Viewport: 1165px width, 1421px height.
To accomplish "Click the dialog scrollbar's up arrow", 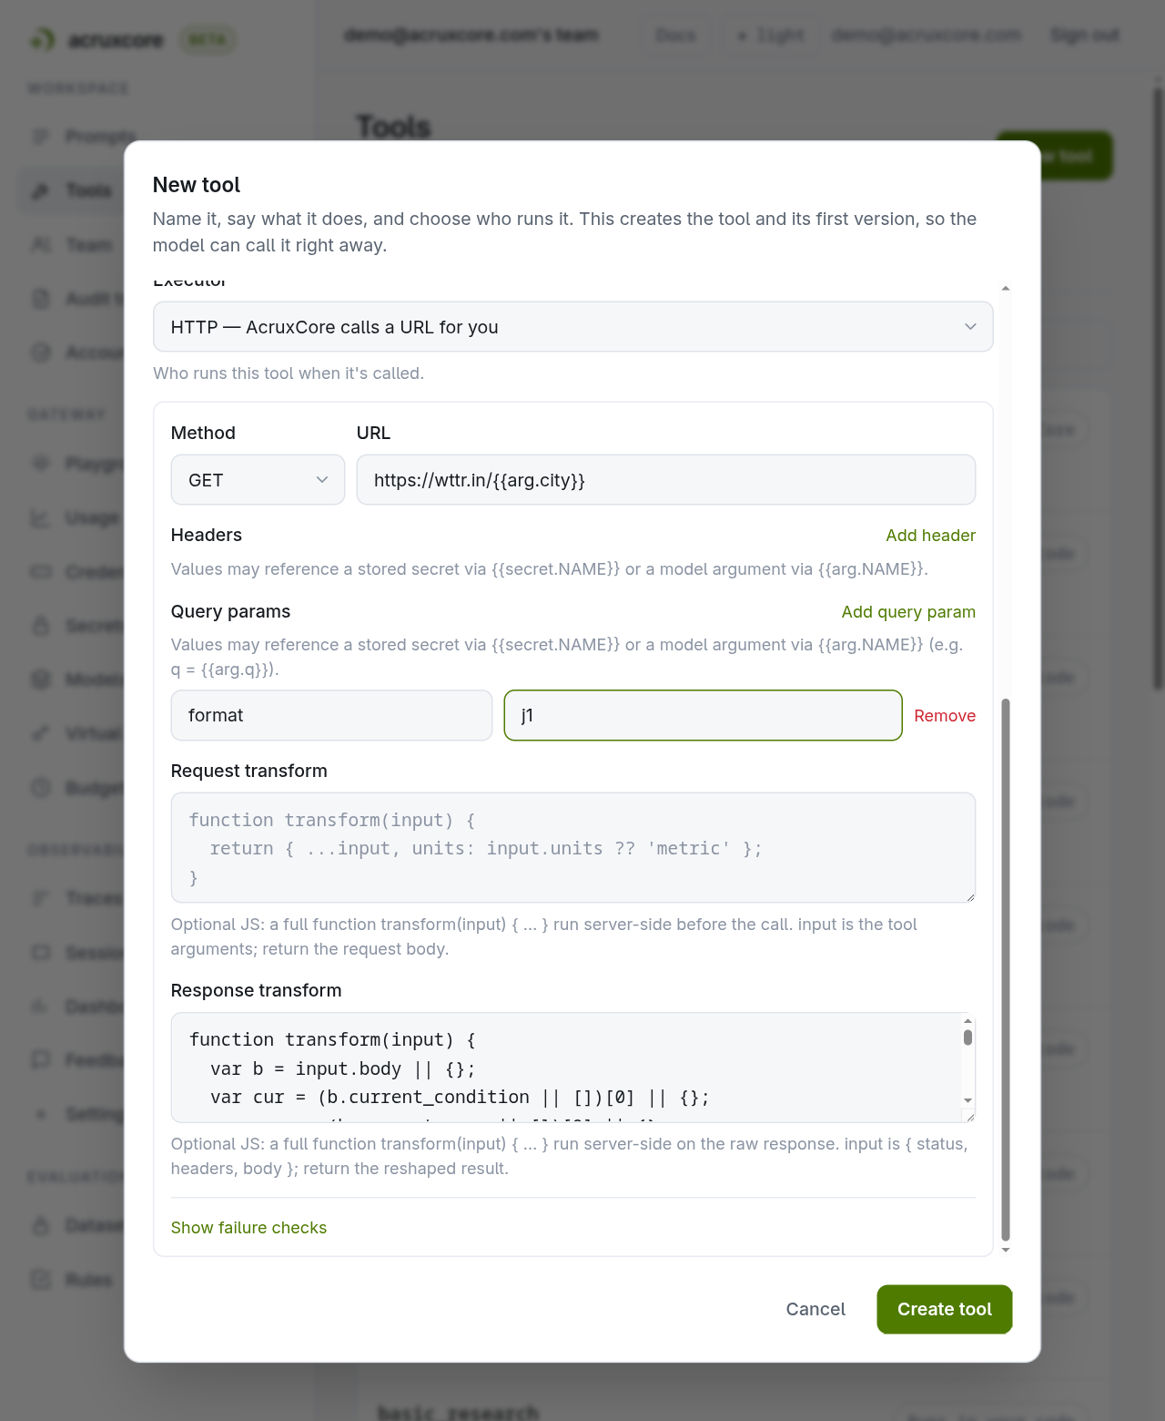I will [1006, 288].
